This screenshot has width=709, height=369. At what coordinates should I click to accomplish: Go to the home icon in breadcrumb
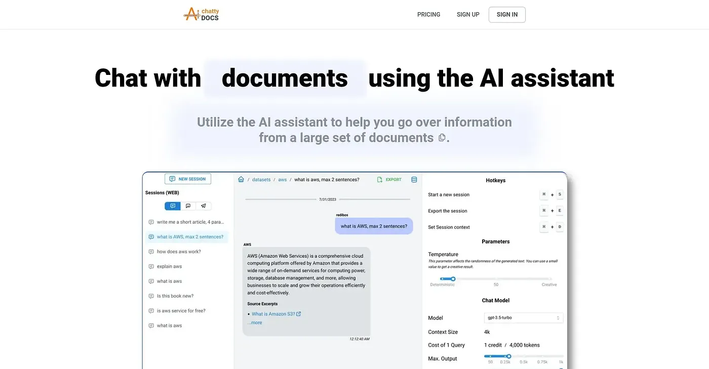point(241,180)
